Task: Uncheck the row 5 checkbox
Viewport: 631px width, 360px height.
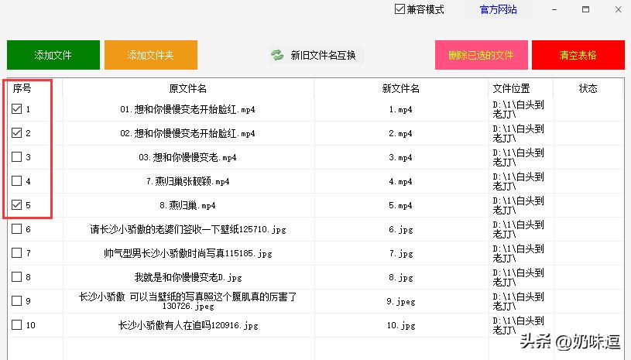Action: coord(16,204)
